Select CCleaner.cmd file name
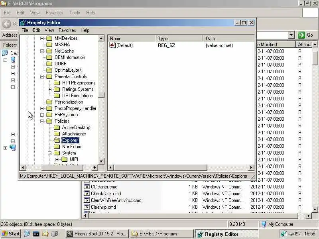Image resolution: width=319 pixels, height=239 pixels. pos(104,187)
